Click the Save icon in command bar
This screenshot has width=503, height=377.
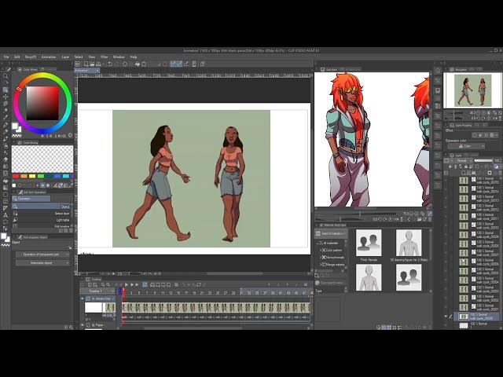[97, 64]
